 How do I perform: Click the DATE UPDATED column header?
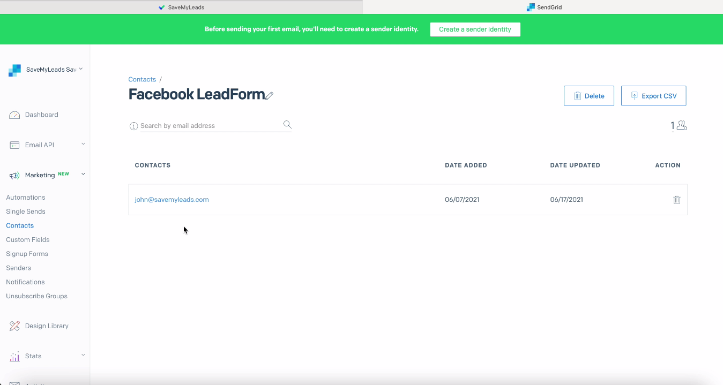(x=575, y=165)
